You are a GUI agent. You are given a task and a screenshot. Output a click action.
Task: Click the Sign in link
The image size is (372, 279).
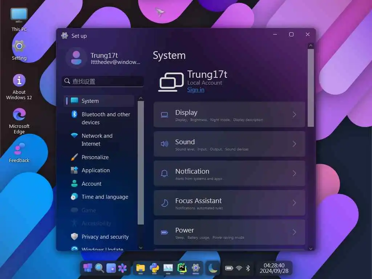tap(195, 90)
